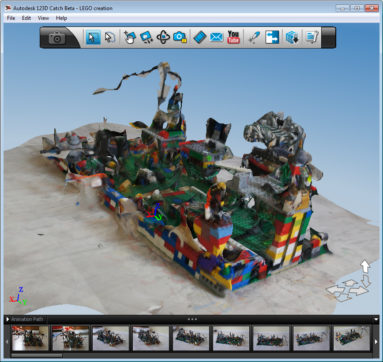The height and width of the screenshot is (362, 383).
Task: Open the Help menu
Action: tap(61, 18)
